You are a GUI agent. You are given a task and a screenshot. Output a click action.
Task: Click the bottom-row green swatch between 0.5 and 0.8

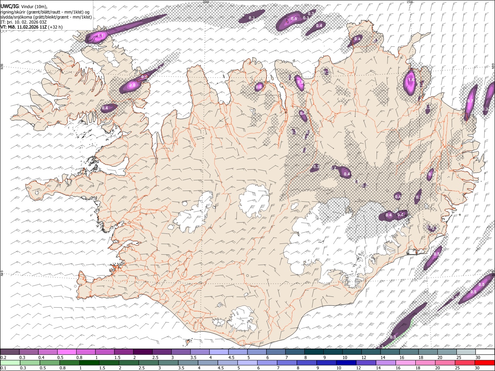point(49,362)
